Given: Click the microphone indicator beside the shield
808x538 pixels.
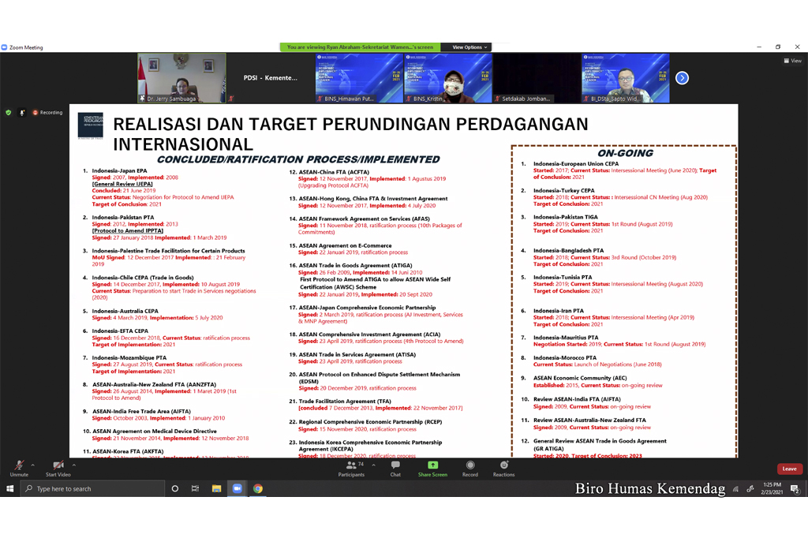Looking at the screenshot, I should (x=21, y=112).
